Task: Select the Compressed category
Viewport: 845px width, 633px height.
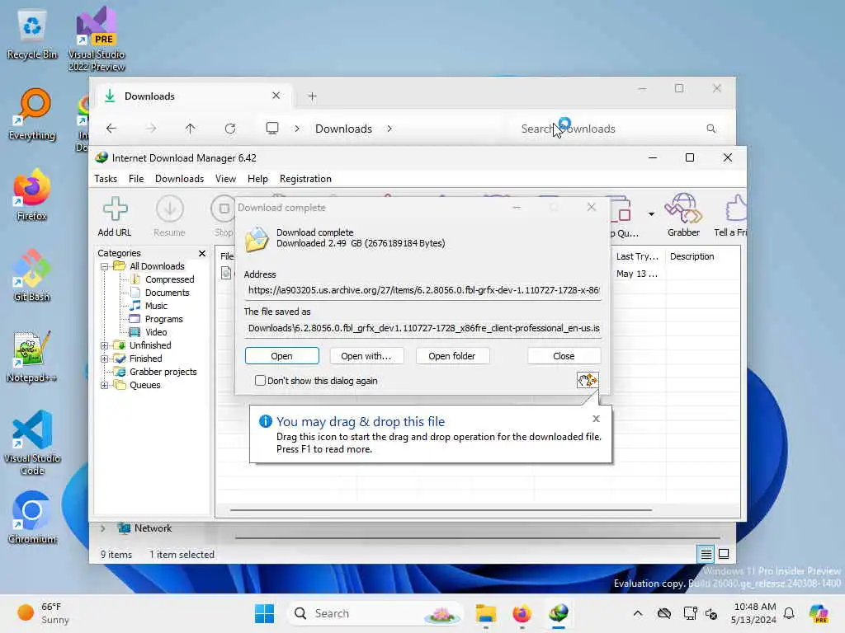Action: pyautogui.click(x=169, y=279)
